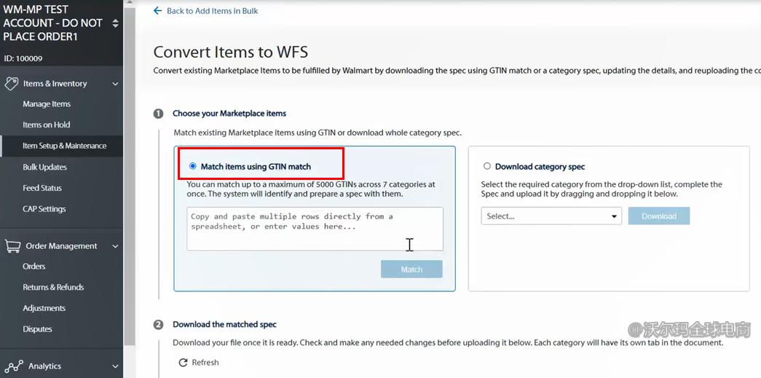Click the Order Management cart icon
This screenshot has width=761, height=378.
click(x=12, y=246)
